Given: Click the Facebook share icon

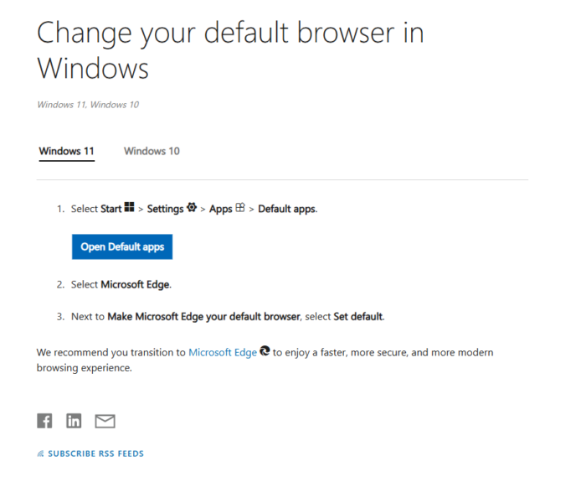Looking at the screenshot, I should click(x=44, y=421).
